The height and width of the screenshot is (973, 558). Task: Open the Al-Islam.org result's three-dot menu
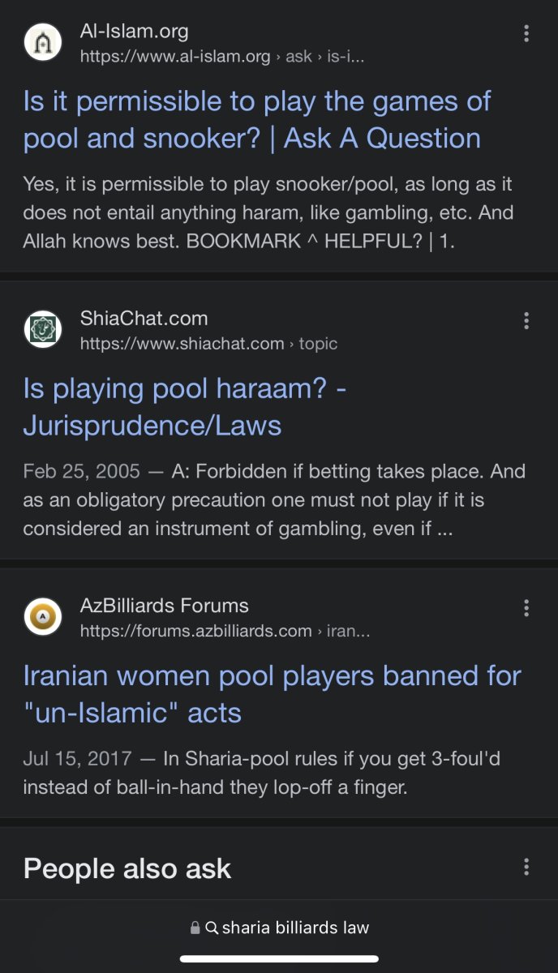tap(526, 33)
